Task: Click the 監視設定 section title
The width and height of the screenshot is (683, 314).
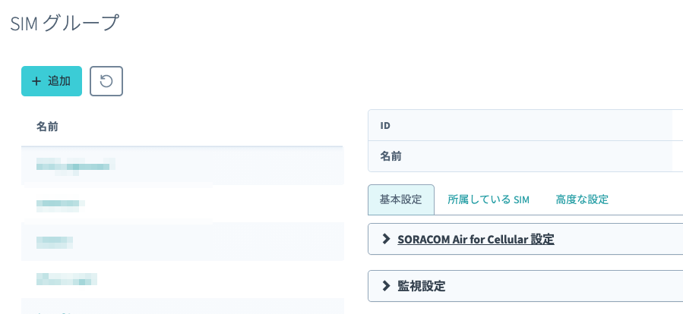Action: point(421,286)
